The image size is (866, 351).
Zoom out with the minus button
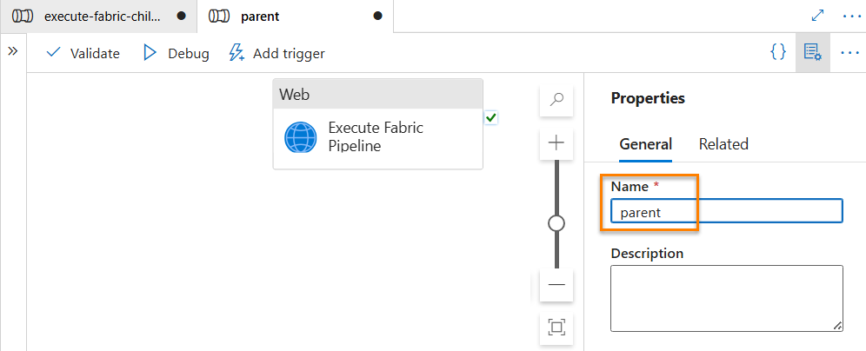pyautogui.click(x=556, y=285)
